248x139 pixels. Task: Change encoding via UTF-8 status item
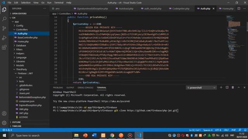(x=218, y=130)
